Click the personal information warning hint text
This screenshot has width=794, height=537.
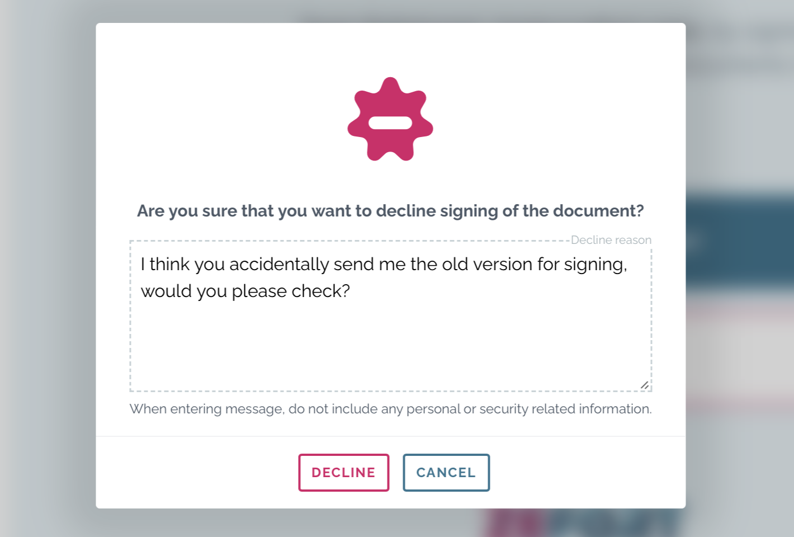pyautogui.click(x=390, y=409)
